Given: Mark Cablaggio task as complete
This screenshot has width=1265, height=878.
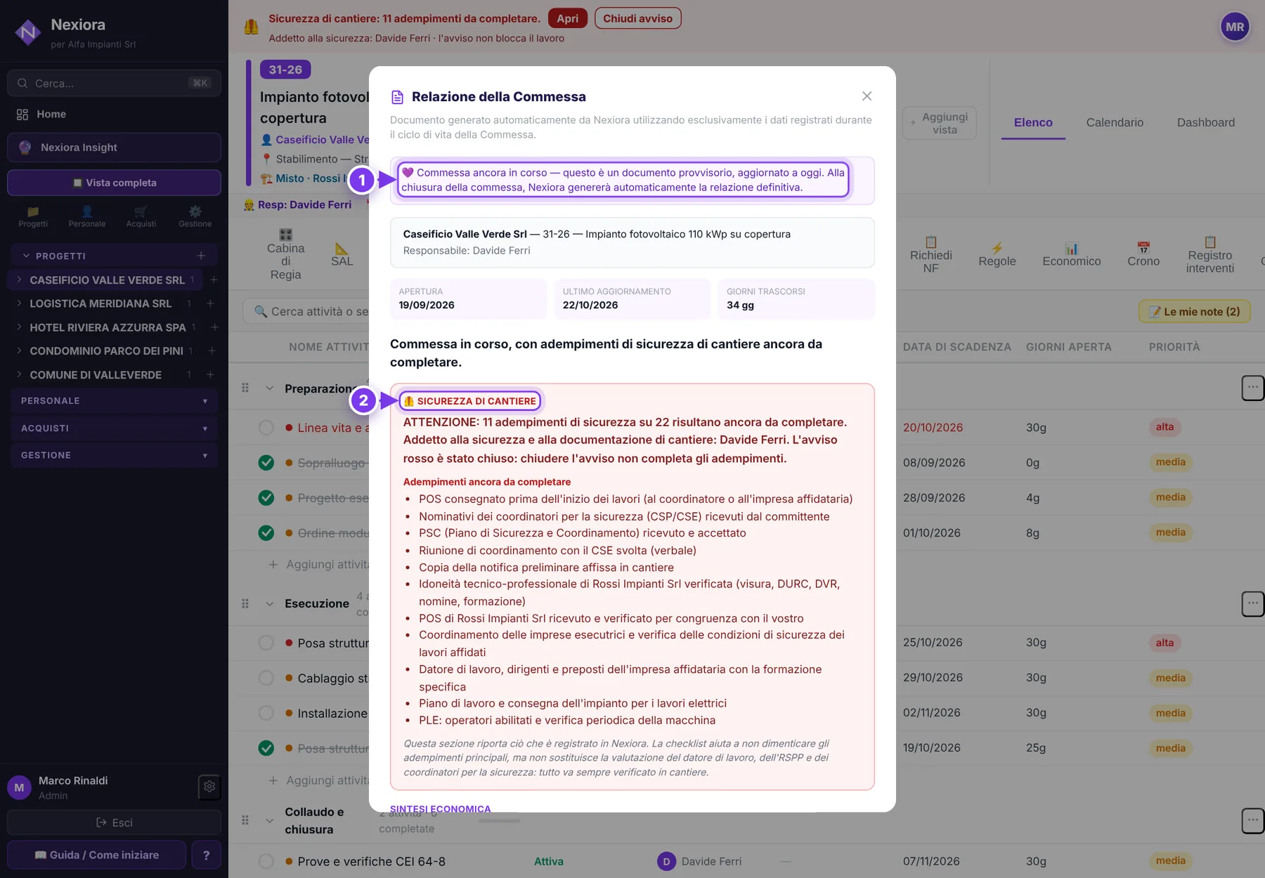Looking at the screenshot, I should pyautogui.click(x=266, y=678).
